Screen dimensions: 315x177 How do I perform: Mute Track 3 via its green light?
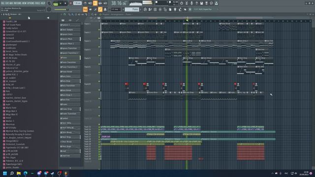[x=99, y=47]
